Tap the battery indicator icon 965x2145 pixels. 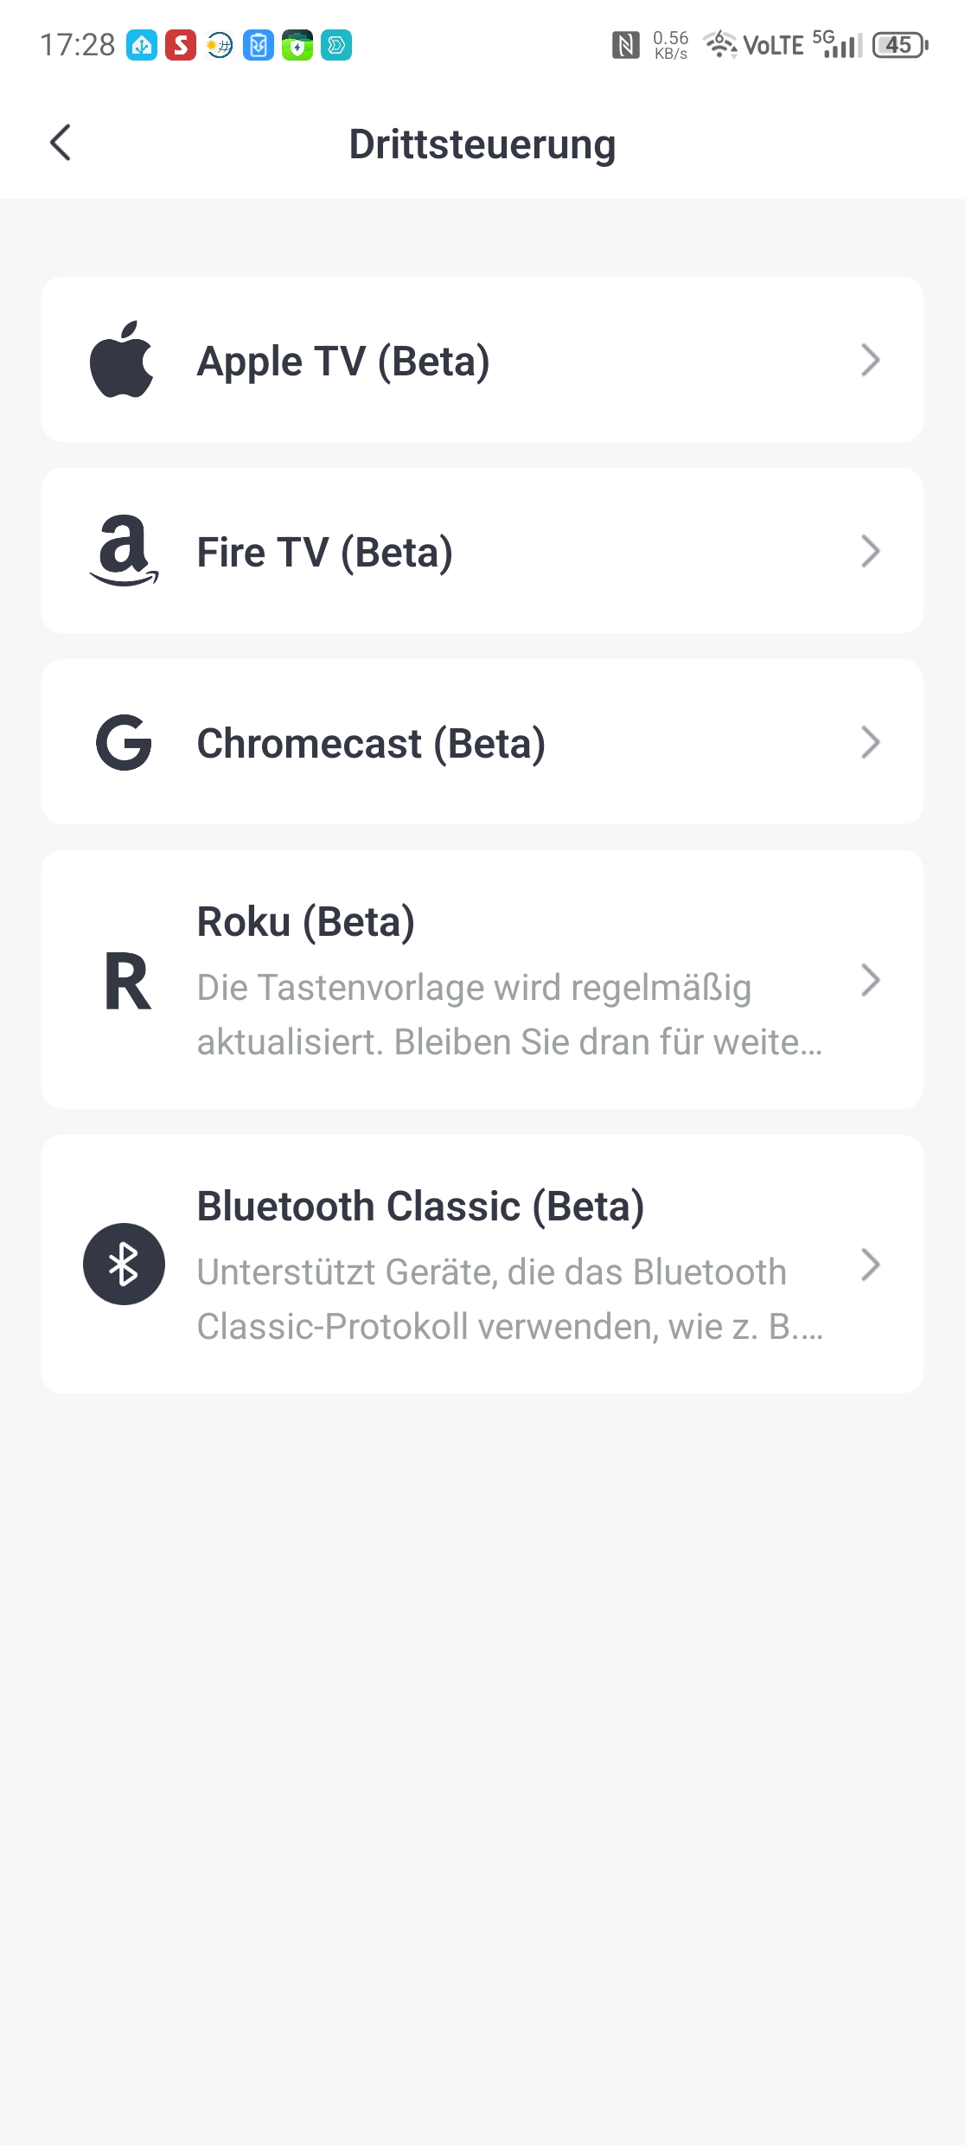[900, 45]
